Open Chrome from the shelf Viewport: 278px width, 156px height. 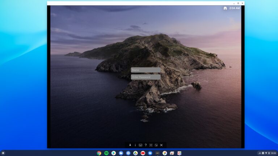(99, 153)
